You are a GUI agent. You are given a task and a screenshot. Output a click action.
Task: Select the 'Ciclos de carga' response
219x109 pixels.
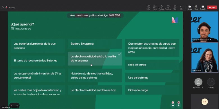click(x=152, y=90)
